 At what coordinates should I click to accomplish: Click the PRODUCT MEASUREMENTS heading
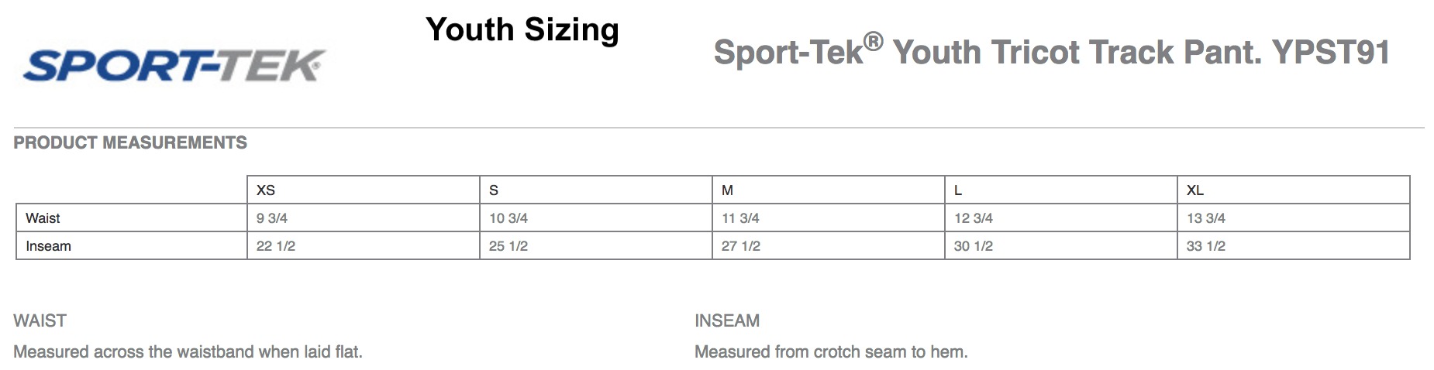coord(130,142)
